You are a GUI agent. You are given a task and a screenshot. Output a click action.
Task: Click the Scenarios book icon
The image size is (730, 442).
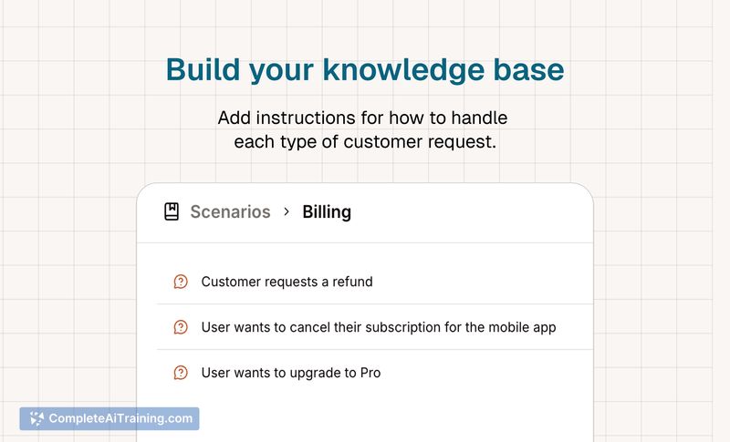pos(171,212)
